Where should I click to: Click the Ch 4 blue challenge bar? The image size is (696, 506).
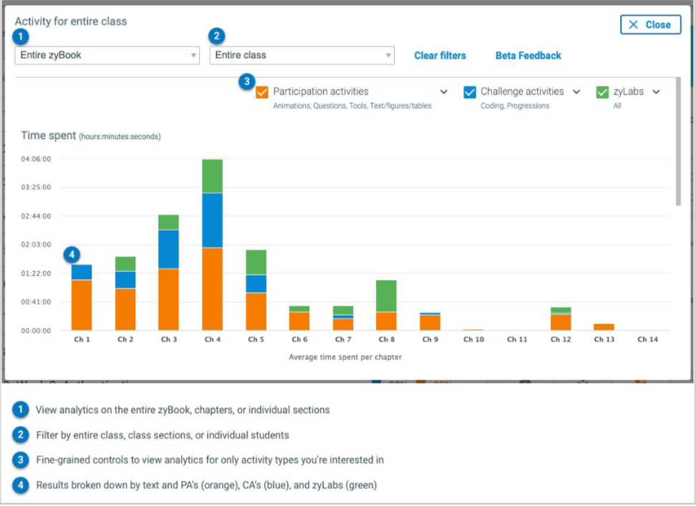(x=212, y=220)
